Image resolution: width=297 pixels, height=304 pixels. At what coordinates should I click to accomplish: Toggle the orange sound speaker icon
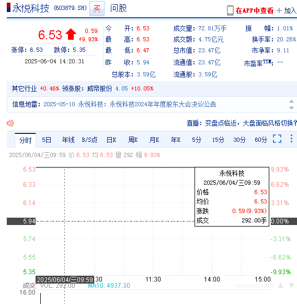pyautogui.click(x=10, y=123)
